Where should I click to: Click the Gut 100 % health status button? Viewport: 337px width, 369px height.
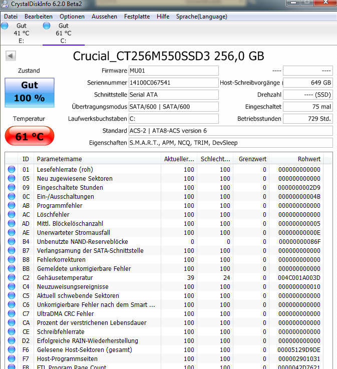30,92
